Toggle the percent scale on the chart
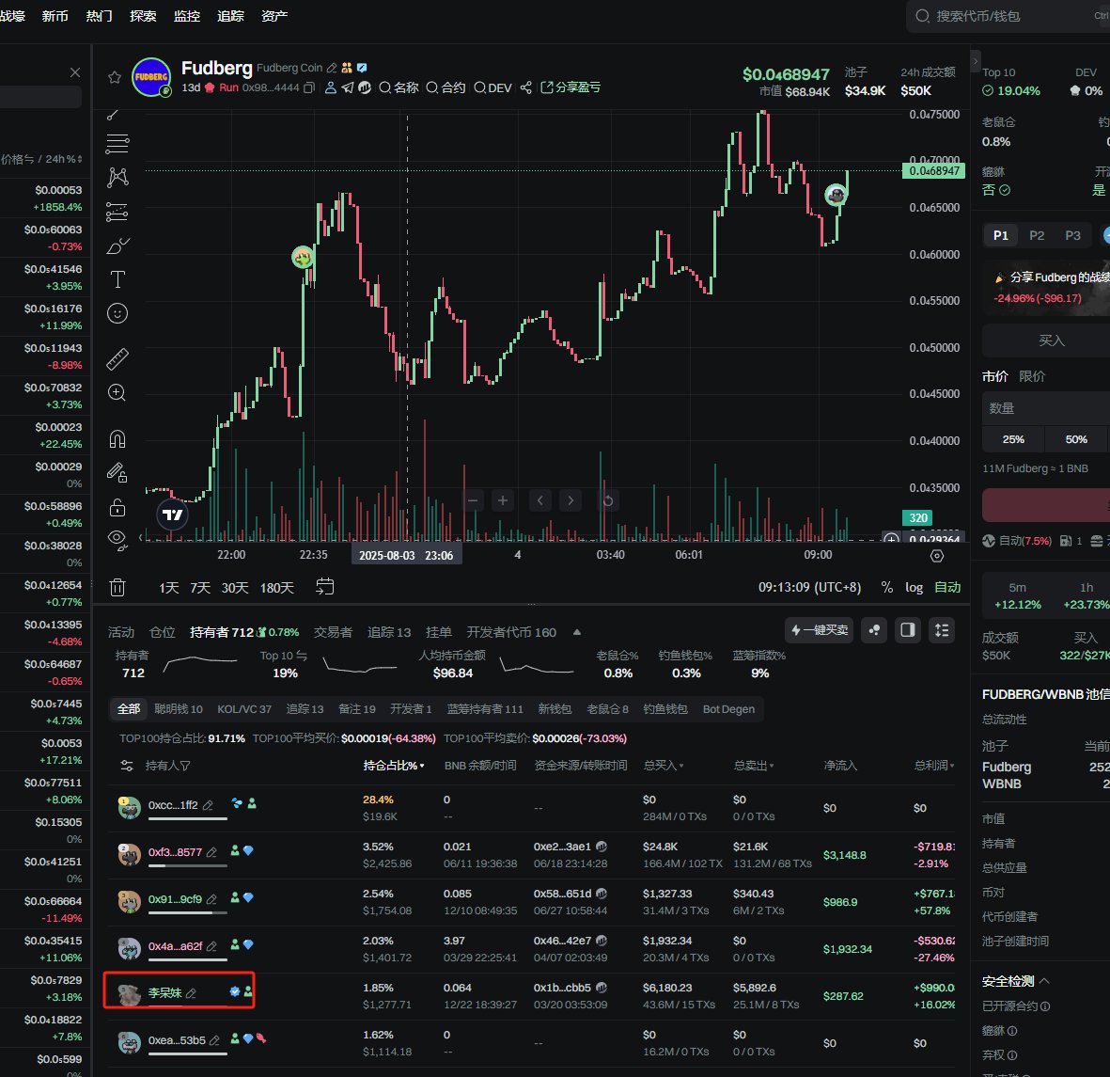The width and height of the screenshot is (1110, 1077). [887, 587]
